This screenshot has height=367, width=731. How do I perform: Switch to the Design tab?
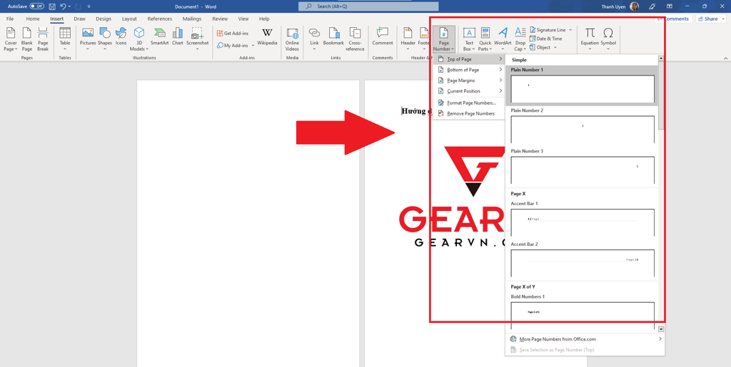tap(104, 19)
